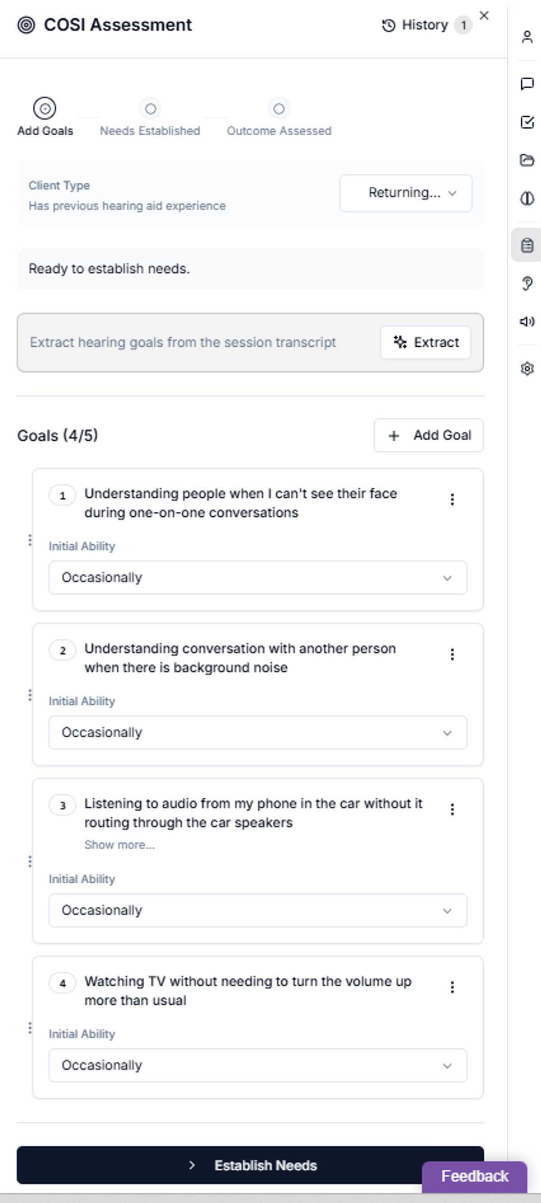Open the folder documents sidebar icon

point(527,160)
